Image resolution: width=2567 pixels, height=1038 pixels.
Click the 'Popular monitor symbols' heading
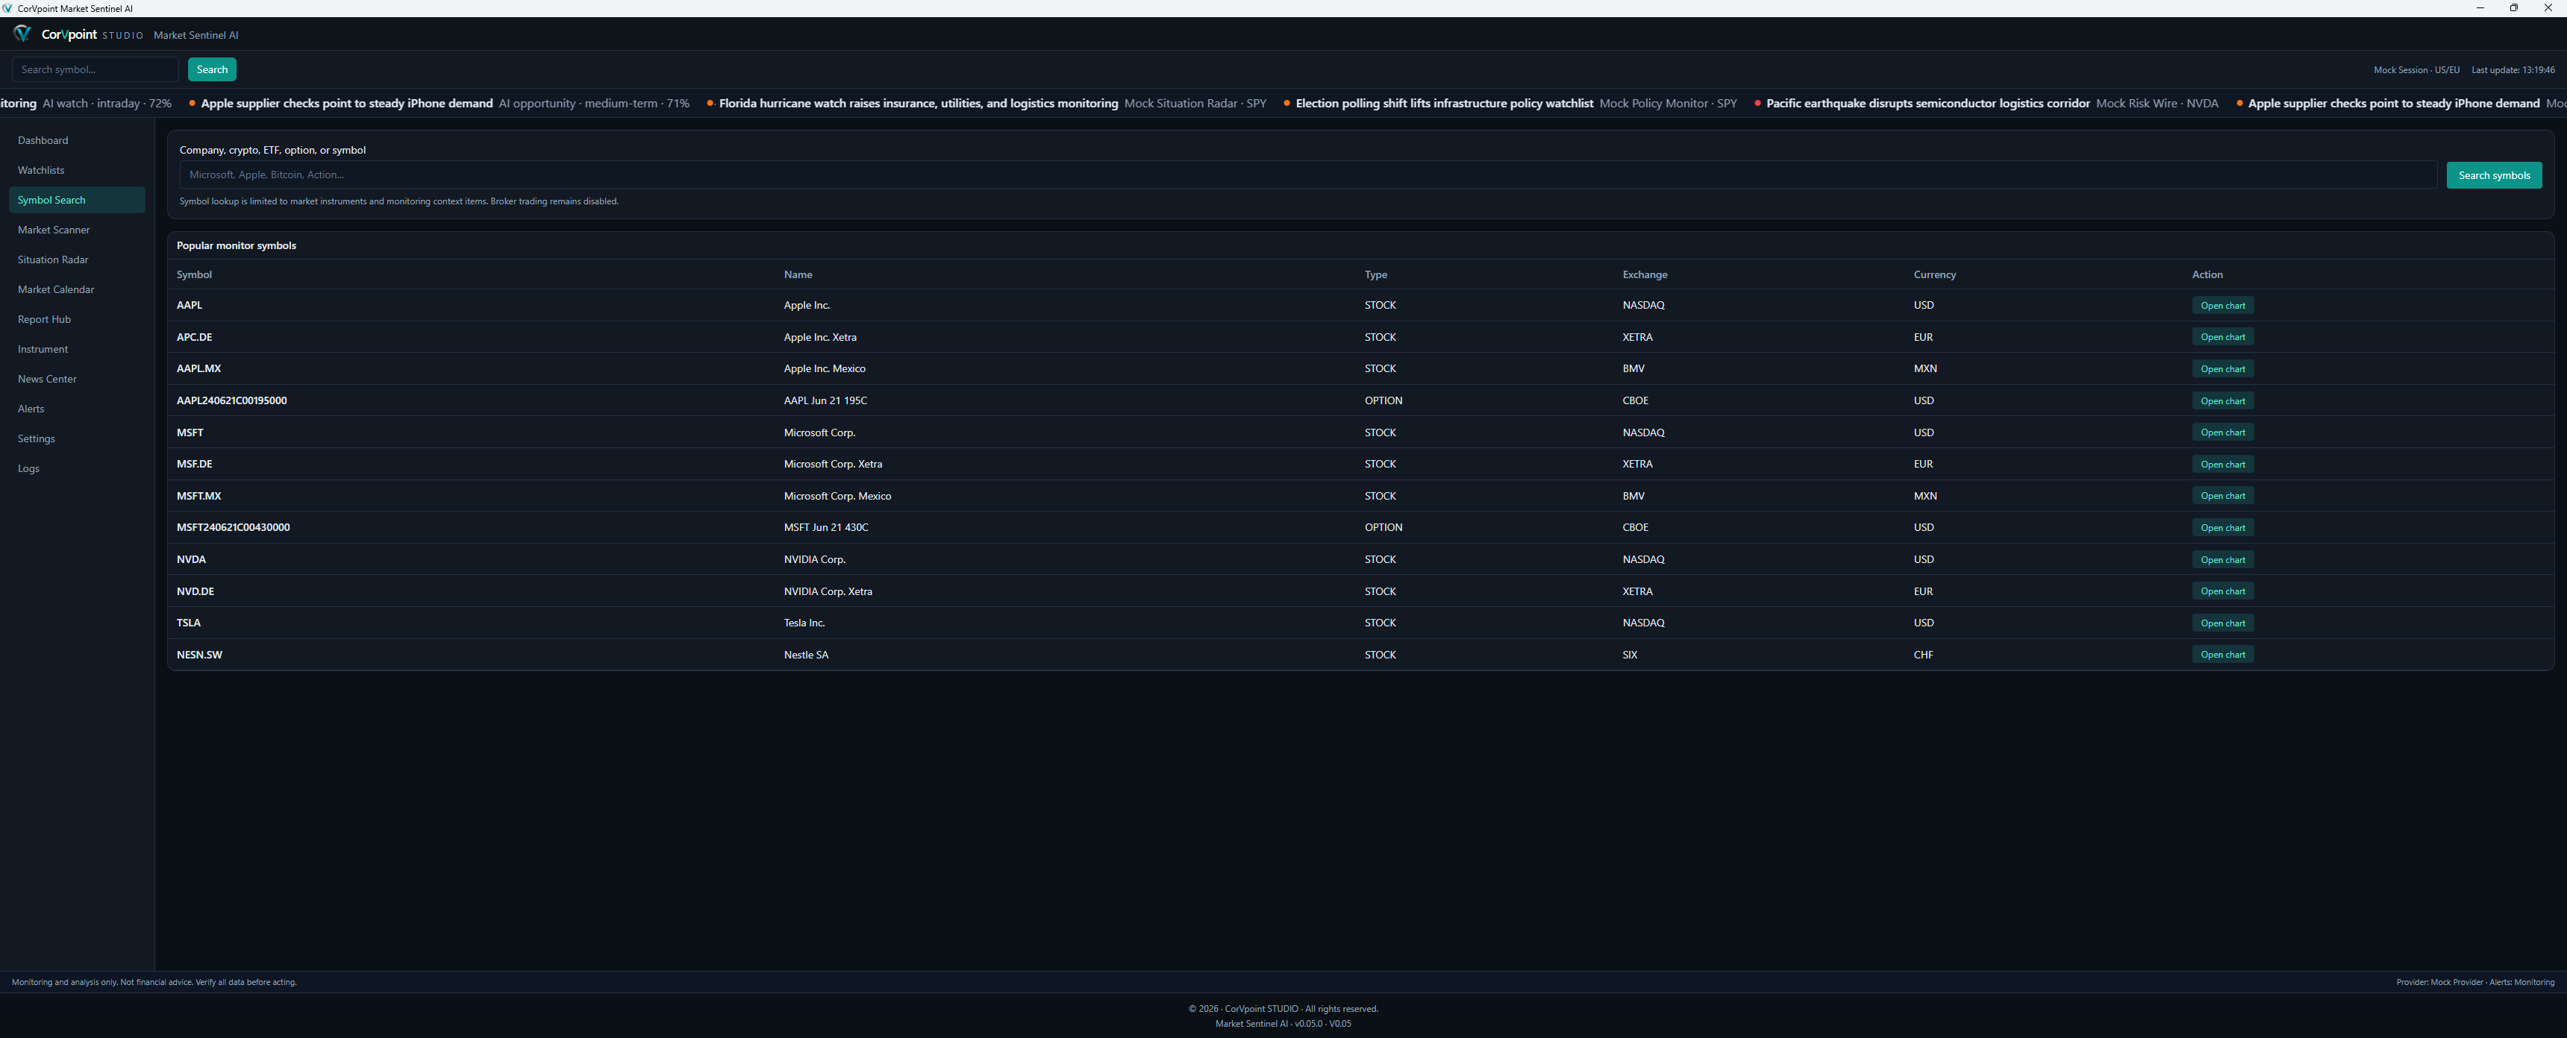236,245
